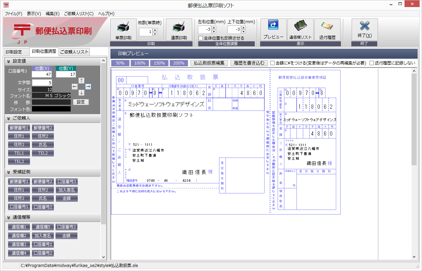Click the right arrow position button
Image resolution: width=422 pixels, height=271 pixels.
[88, 87]
